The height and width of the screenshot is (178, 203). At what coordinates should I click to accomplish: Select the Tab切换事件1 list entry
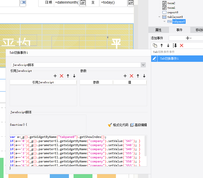click(180, 59)
